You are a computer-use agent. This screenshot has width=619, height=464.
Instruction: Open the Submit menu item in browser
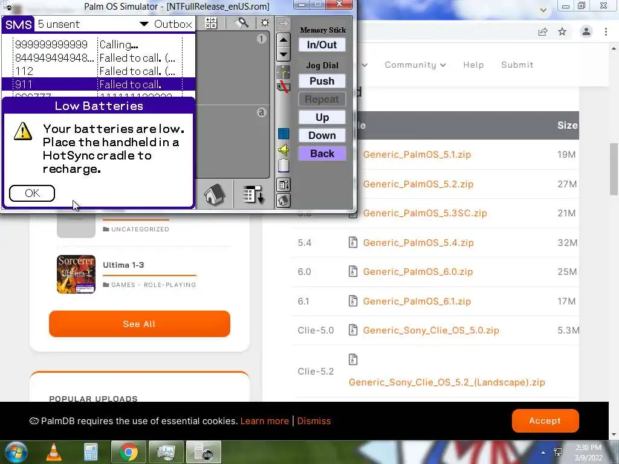pyautogui.click(x=517, y=65)
